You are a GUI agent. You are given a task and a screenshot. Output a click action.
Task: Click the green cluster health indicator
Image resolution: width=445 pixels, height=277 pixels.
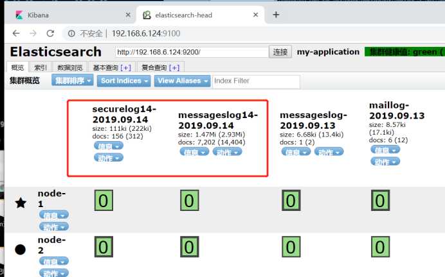pos(404,52)
